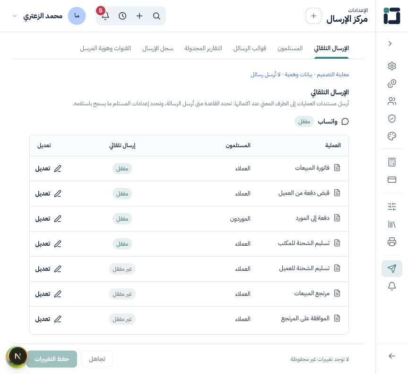Click the واتساب chat bubble icon
The width and height of the screenshot is (408, 374).
345,122
